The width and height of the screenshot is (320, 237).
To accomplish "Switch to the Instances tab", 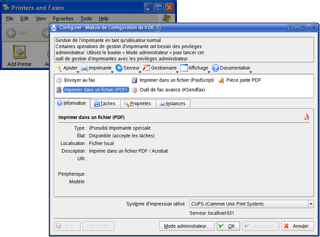I will tap(173, 104).
